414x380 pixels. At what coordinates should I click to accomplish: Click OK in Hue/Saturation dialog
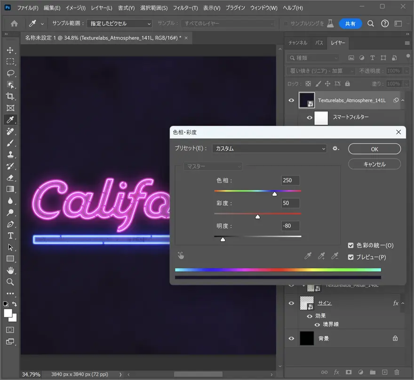point(374,149)
